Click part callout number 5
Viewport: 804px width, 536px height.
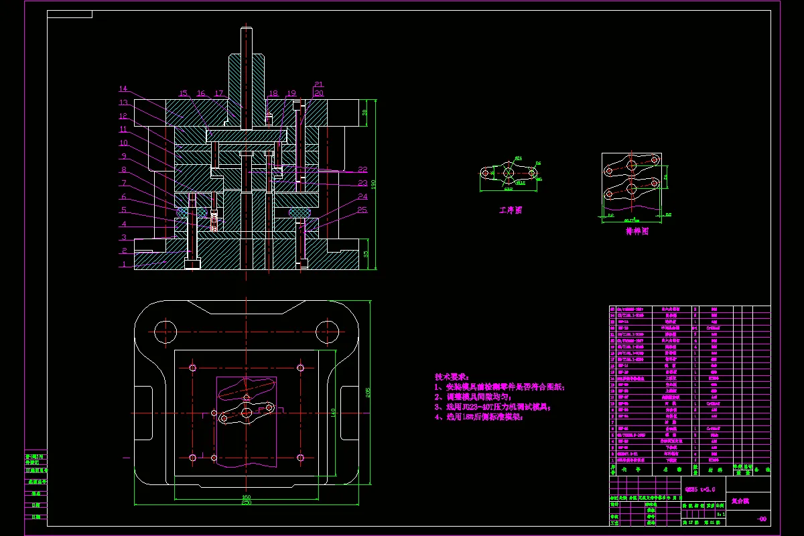click(124, 210)
